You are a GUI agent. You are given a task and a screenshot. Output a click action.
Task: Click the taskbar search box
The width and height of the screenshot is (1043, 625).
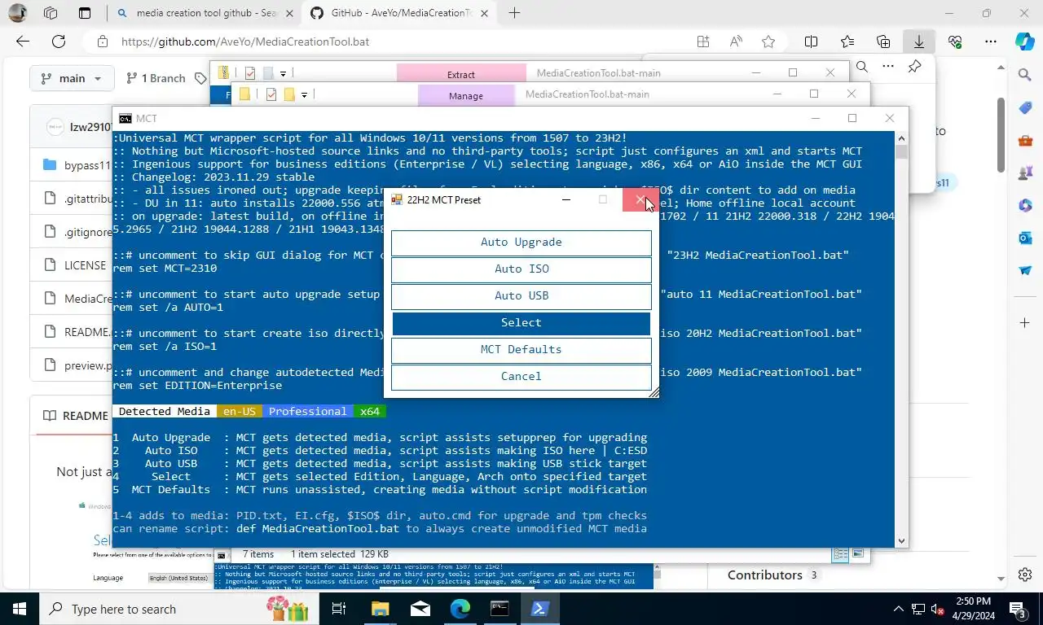point(178,609)
